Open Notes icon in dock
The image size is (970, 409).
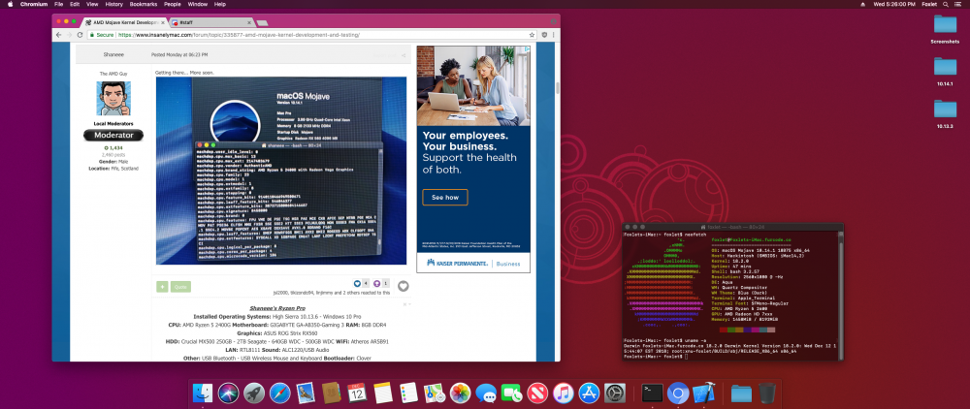point(383,393)
